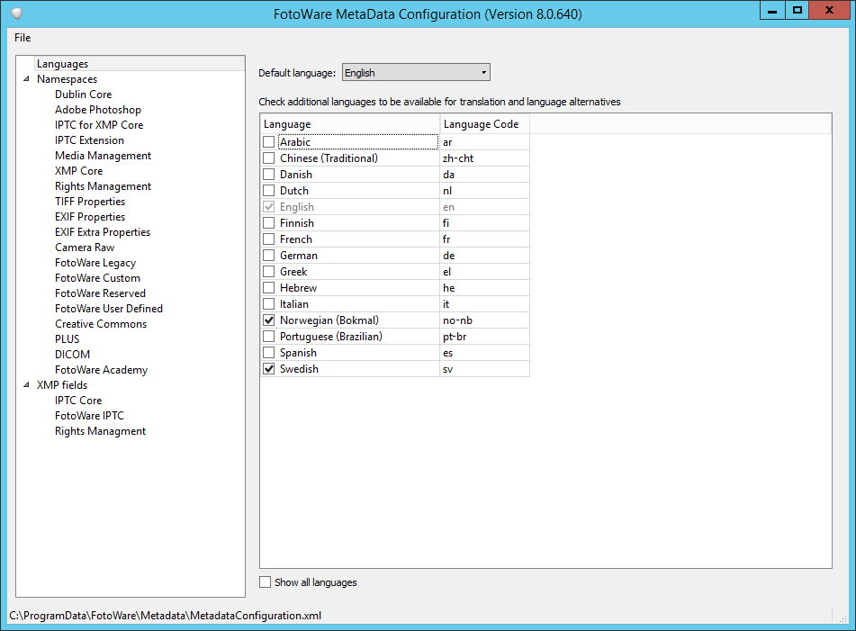Select Languages in the tree
This screenshot has height=631, width=856.
[x=62, y=64]
